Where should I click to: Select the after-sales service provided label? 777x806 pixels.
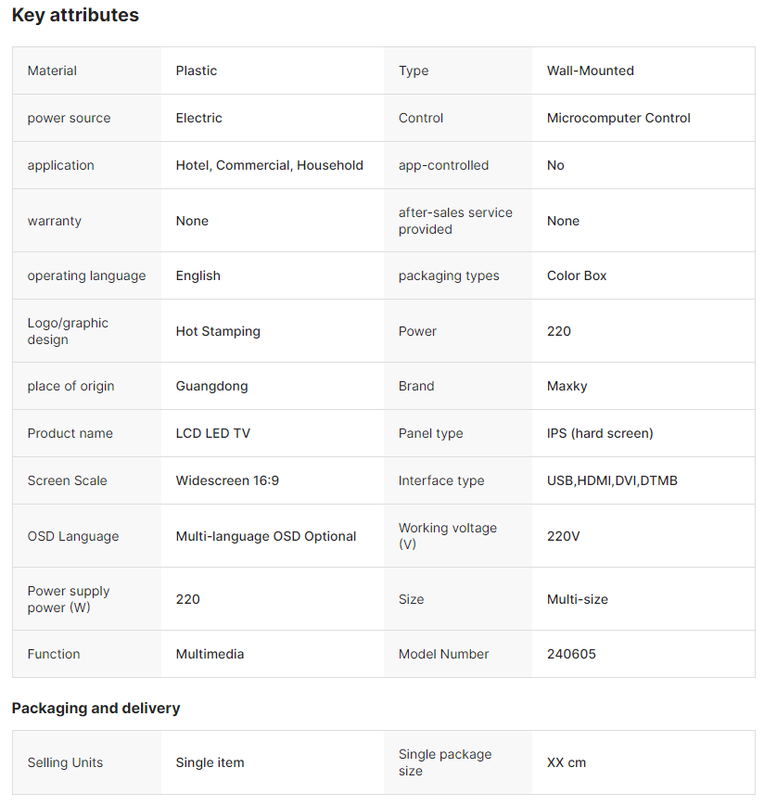tap(455, 221)
